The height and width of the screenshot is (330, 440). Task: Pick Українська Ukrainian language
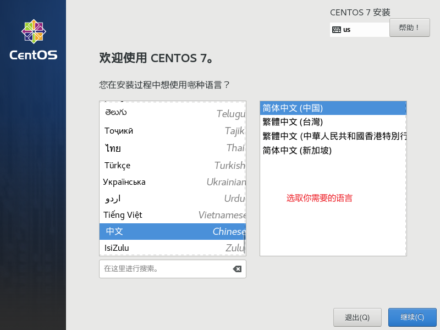173,182
